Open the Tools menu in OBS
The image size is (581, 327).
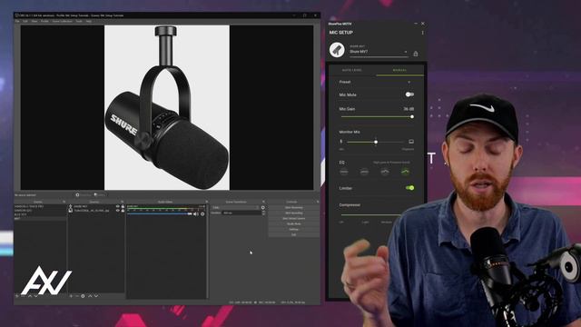79,21
